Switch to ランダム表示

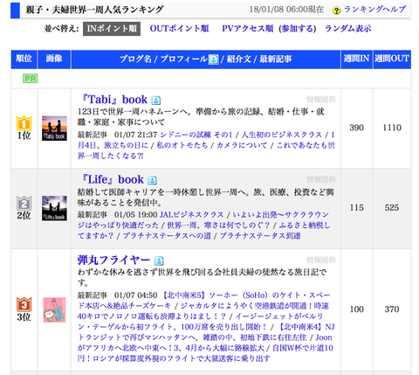[x=348, y=29]
